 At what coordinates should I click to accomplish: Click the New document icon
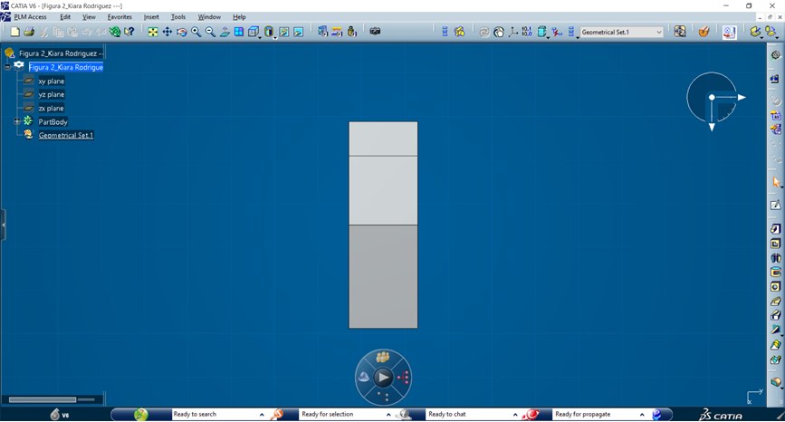14,32
